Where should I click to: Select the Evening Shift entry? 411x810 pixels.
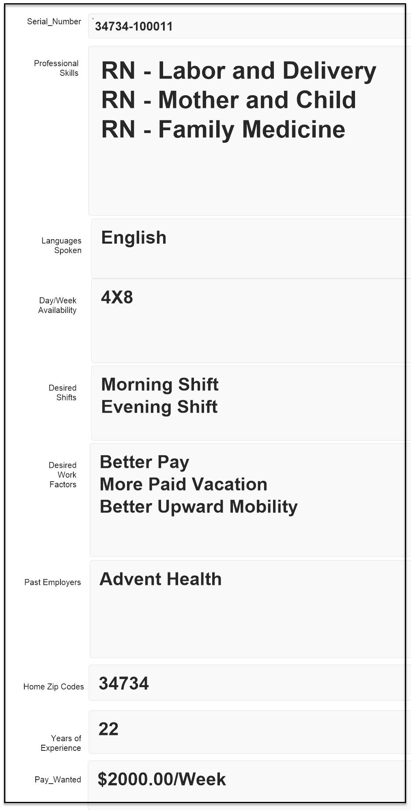tap(159, 407)
